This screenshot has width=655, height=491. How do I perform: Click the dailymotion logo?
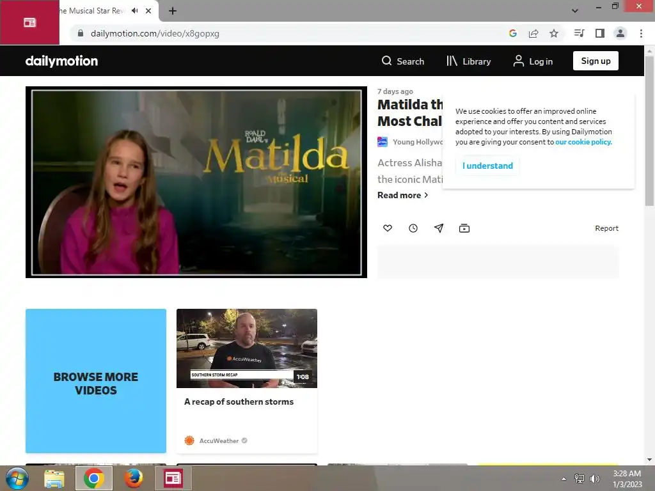click(x=61, y=61)
